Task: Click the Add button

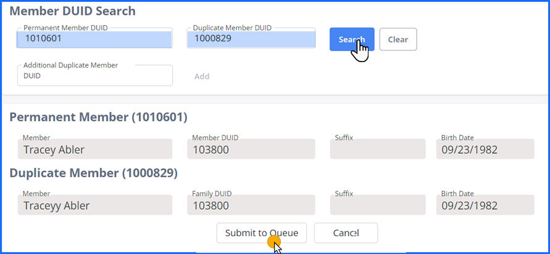Action: coord(202,76)
